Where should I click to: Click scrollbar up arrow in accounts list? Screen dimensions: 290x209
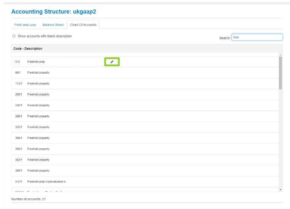[x=280, y=55]
